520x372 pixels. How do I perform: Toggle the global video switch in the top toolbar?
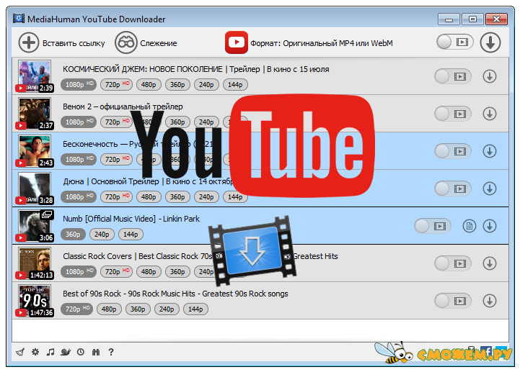point(454,42)
